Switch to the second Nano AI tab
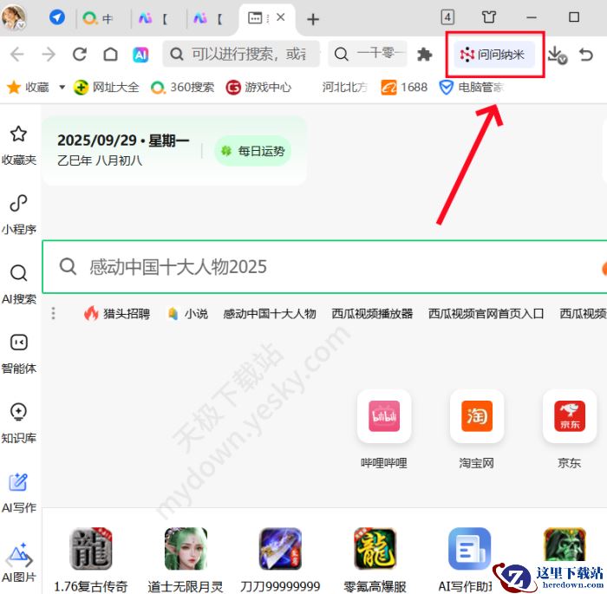This screenshot has width=607, height=594. click(208, 18)
